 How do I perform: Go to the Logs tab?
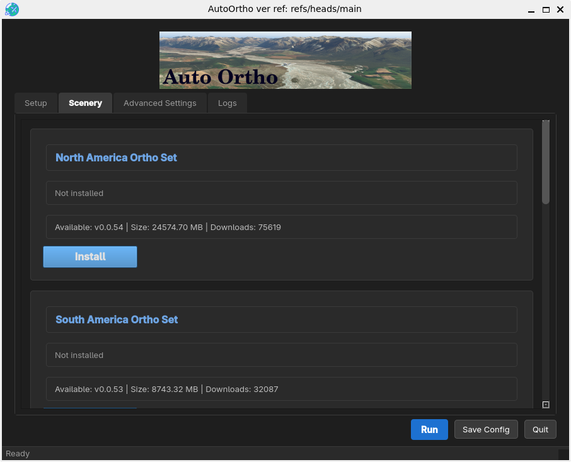[x=227, y=103]
